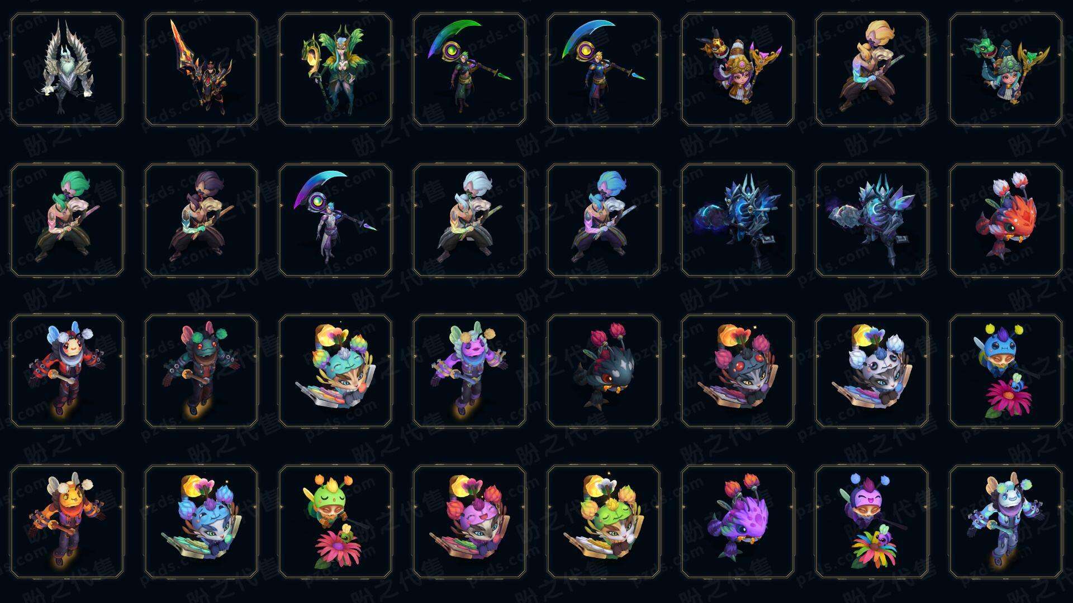Viewport: 1073px width, 603px height.
Task: Click the blue bee-hat yordle with pink flower
Action: coord(1006,371)
